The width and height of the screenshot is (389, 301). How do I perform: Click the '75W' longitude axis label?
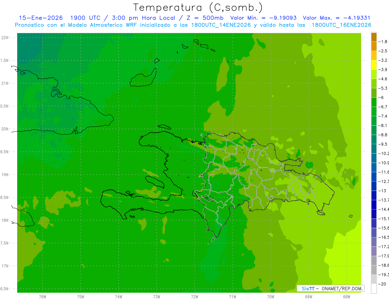pyautogui.click(x=81, y=297)
